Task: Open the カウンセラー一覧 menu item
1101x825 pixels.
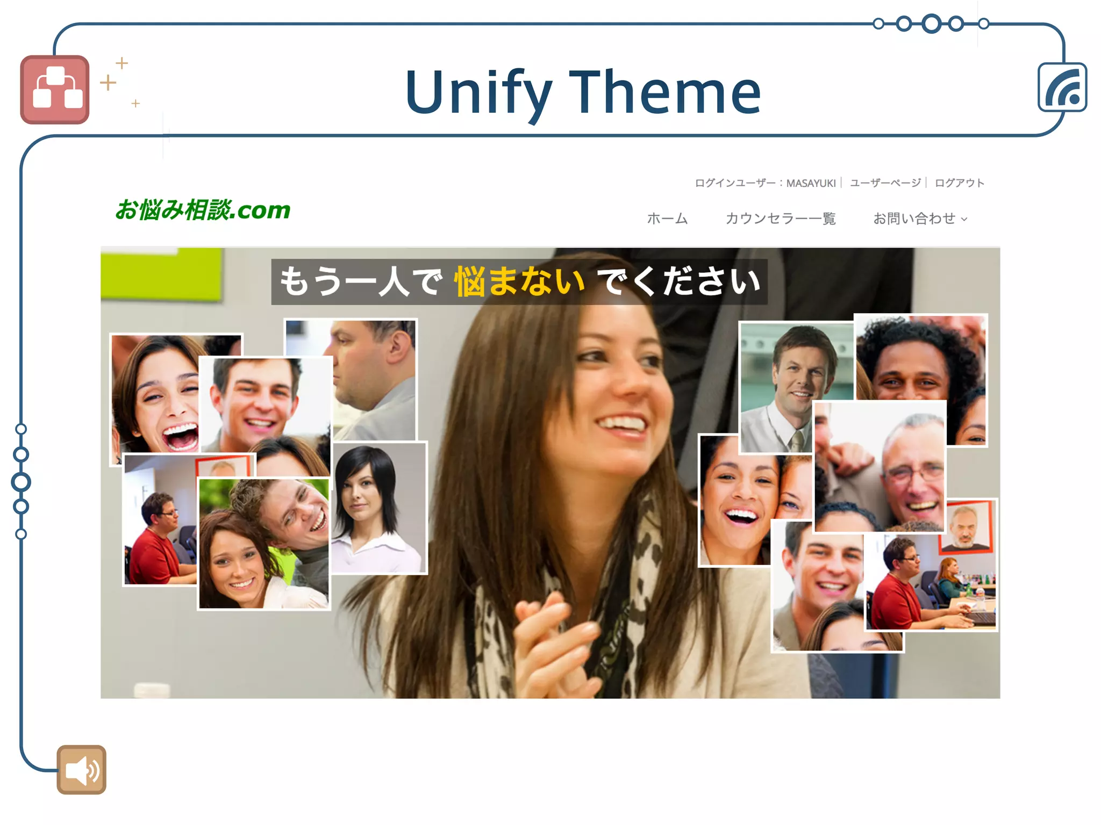Action: click(x=781, y=219)
